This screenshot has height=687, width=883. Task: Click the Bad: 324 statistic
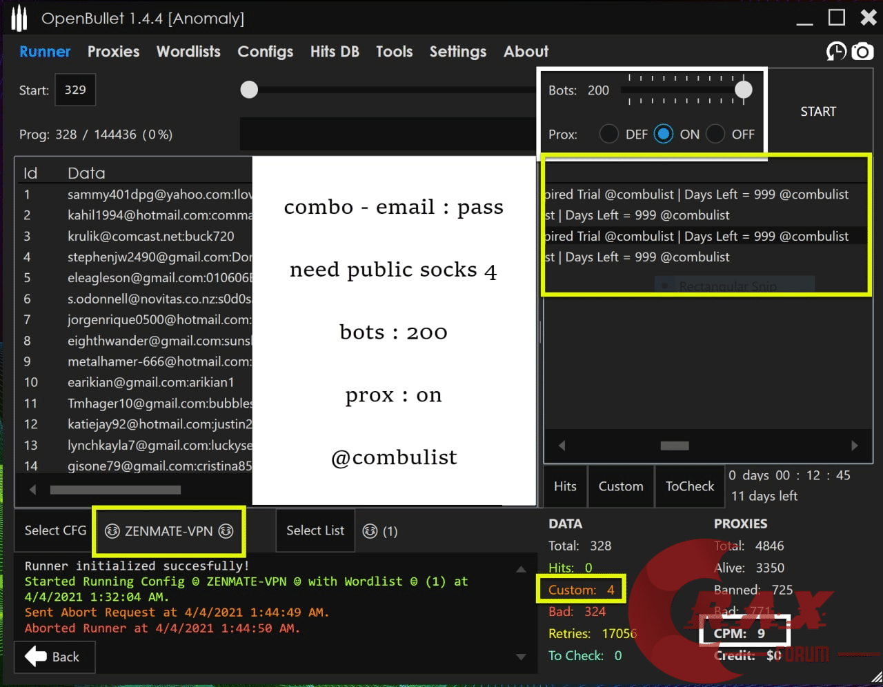coord(577,611)
